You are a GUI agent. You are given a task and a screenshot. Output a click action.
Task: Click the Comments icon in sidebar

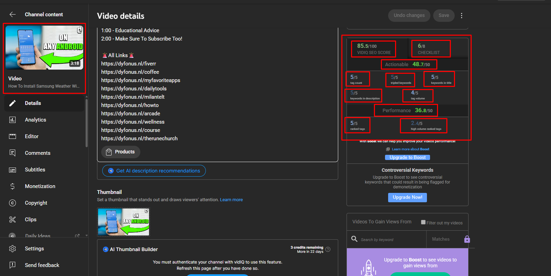click(x=12, y=153)
